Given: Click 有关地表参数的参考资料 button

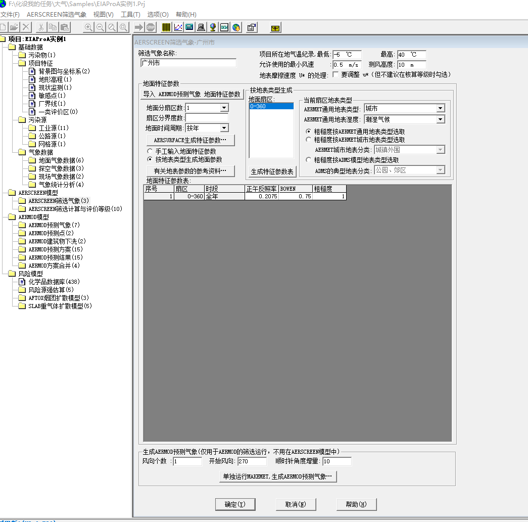Looking at the screenshot, I should (190, 171).
